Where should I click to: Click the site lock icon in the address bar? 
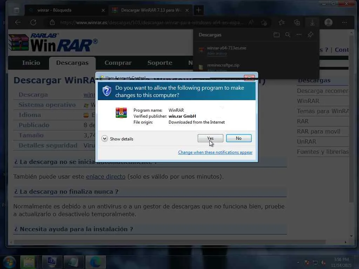pyautogui.click(x=52, y=22)
